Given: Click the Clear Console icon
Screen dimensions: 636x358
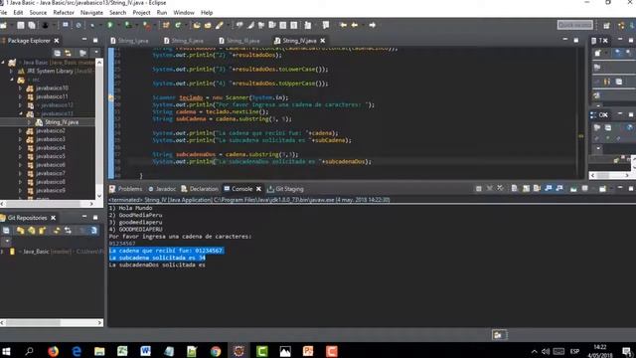Looking at the screenshot, I should (x=515, y=189).
